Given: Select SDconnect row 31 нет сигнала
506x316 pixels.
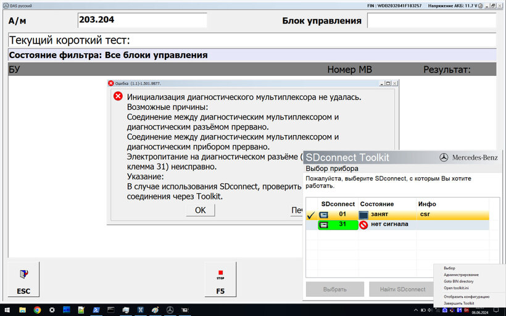Looking at the screenshot, I should pyautogui.click(x=397, y=225).
